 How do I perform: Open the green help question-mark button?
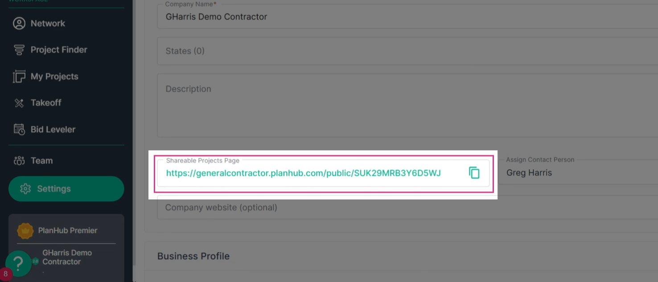tap(18, 263)
